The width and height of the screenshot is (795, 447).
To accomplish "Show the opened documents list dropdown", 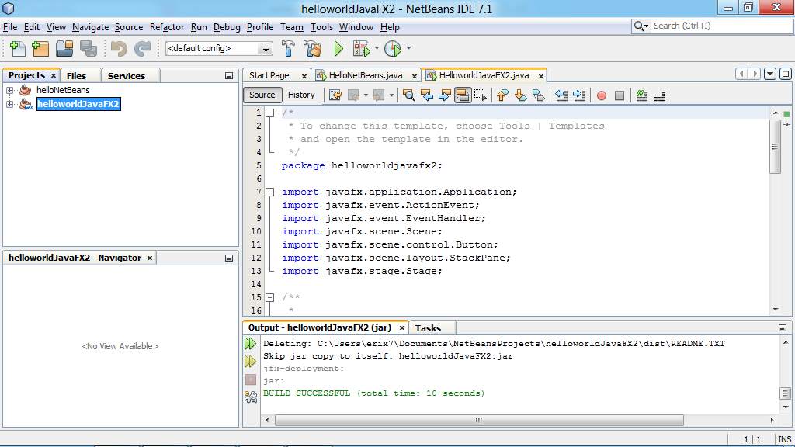I will tap(770, 74).
